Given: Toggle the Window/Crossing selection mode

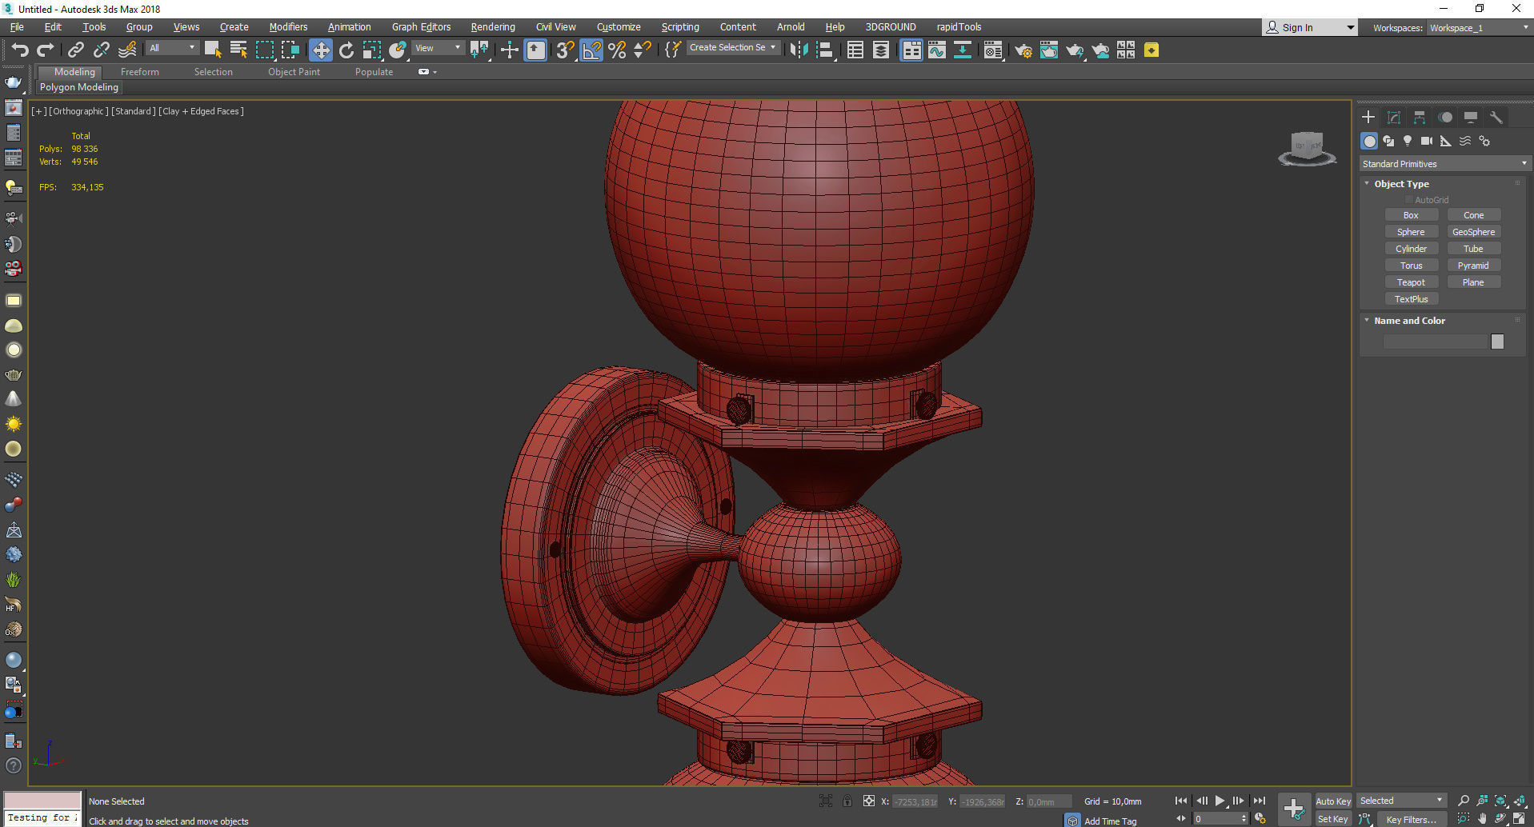Looking at the screenshot, I should tap(290, 50).
